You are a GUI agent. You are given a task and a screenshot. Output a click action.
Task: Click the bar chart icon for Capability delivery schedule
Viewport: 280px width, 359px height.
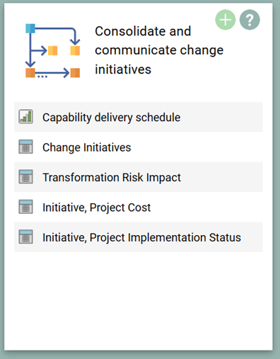[25, 117]
